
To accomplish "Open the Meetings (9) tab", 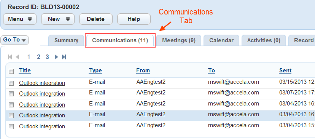I will [179, 40].
